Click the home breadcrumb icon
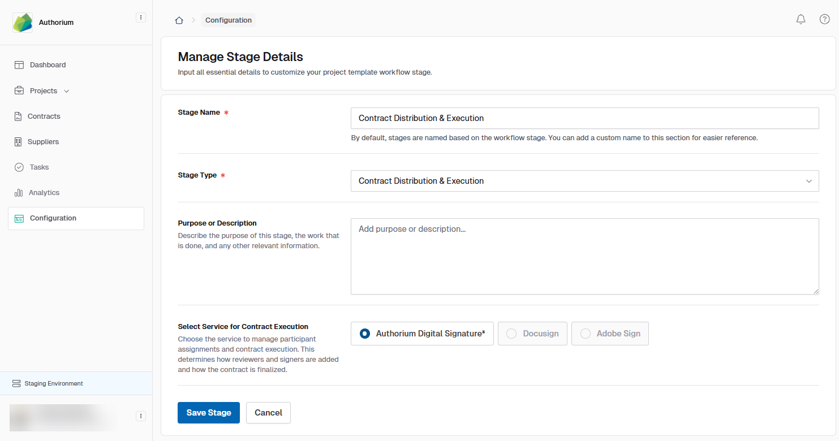The height and width of the screenshot is (441, 839). click(179, 20)
